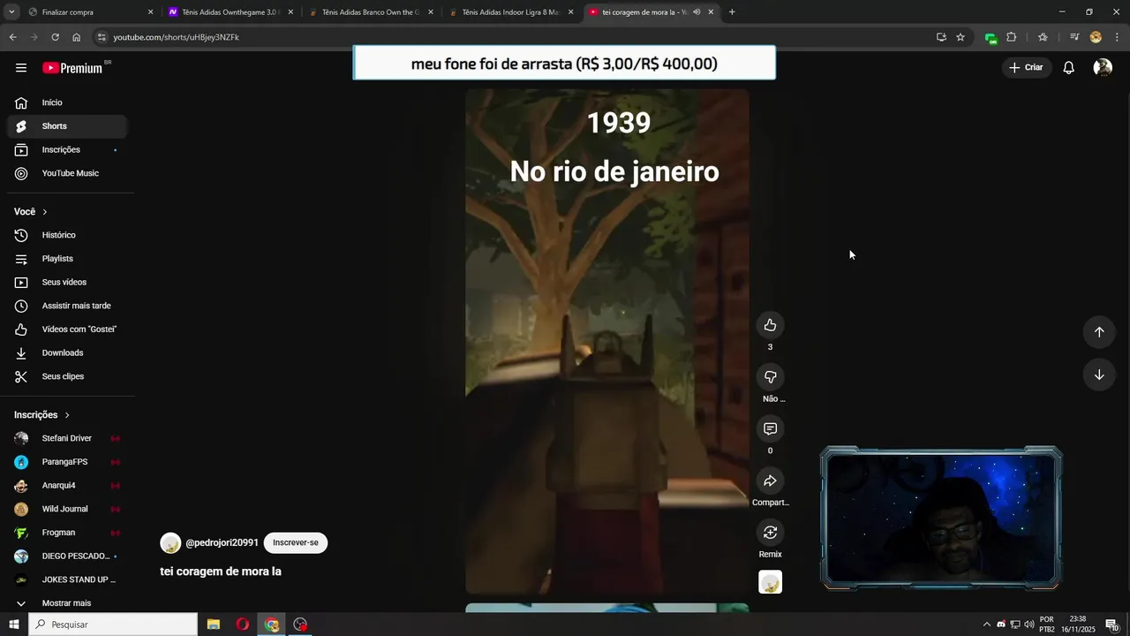Viewport: 1130px width, 636px height.
Task: Open Seus vídeos in the sidebar
Action: pos(67,283)
